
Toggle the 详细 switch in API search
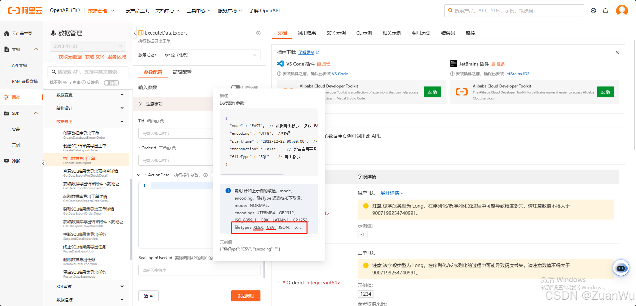(111, 83)
